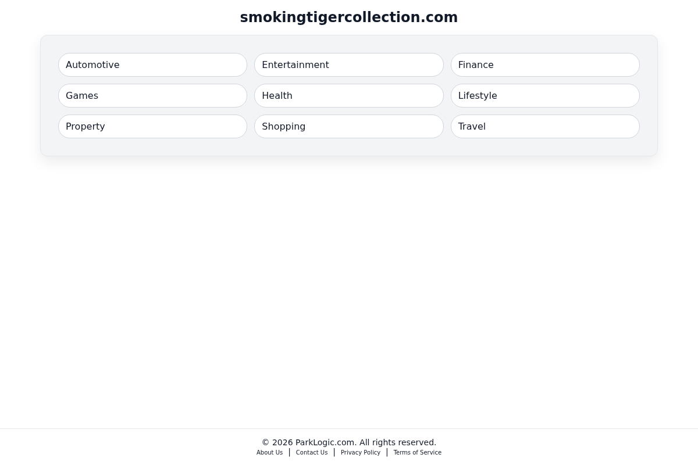The height and width of the screenshot is (465, 698).
Task: View the Privacy Policy
Action: [x=361, y=452]
